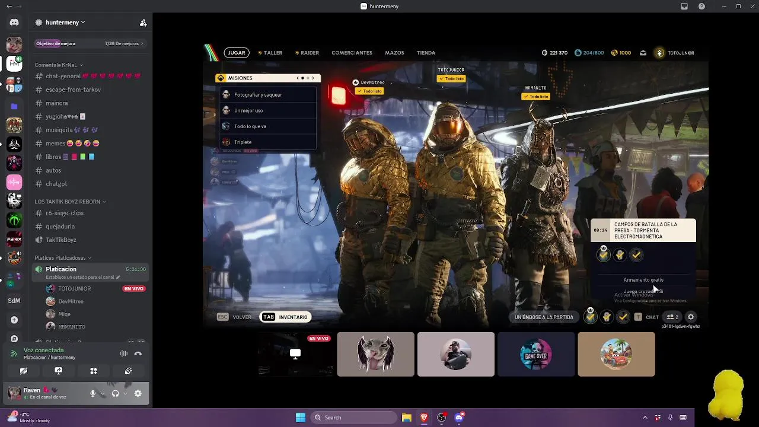Add a server plus icon

[14, 320]
